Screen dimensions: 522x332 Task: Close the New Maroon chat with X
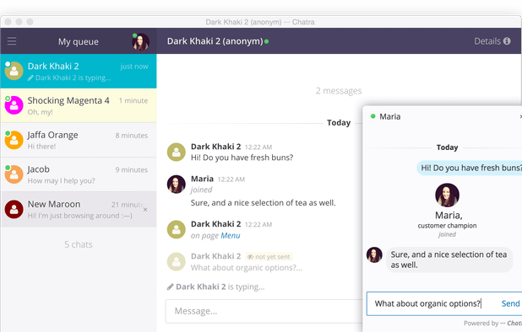145,210
